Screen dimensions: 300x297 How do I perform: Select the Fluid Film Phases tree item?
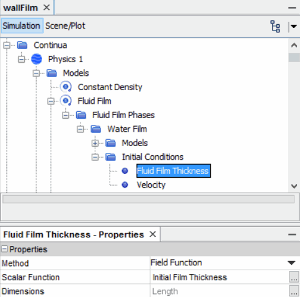(x=123, y=115)
